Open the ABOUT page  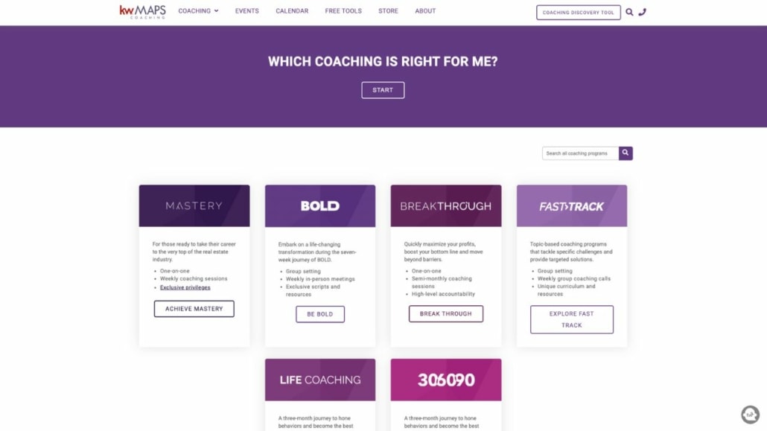[424, 10]
